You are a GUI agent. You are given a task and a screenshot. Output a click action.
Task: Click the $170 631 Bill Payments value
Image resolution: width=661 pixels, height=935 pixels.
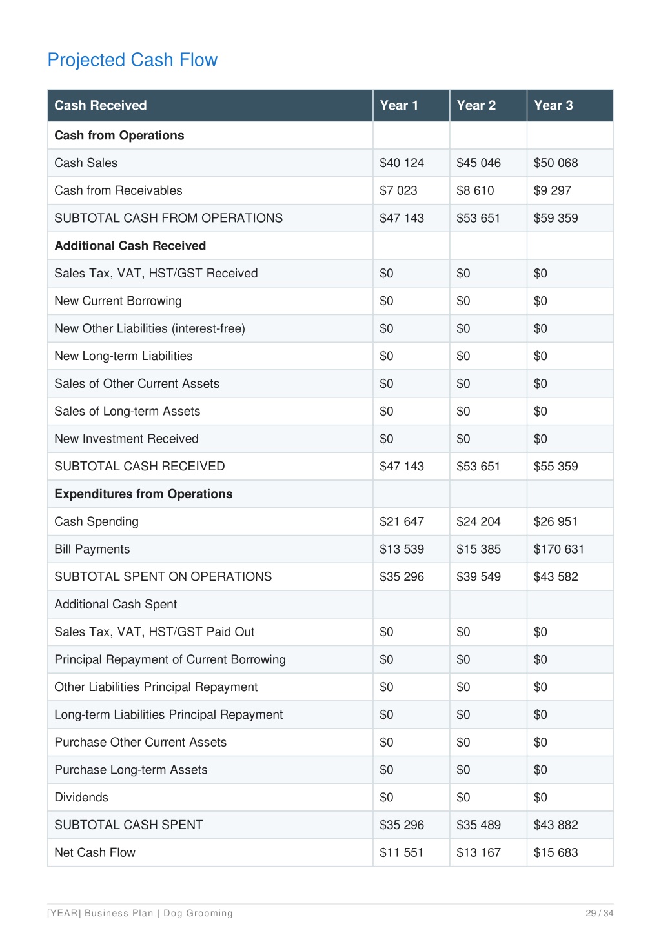(x=559, y=549)
